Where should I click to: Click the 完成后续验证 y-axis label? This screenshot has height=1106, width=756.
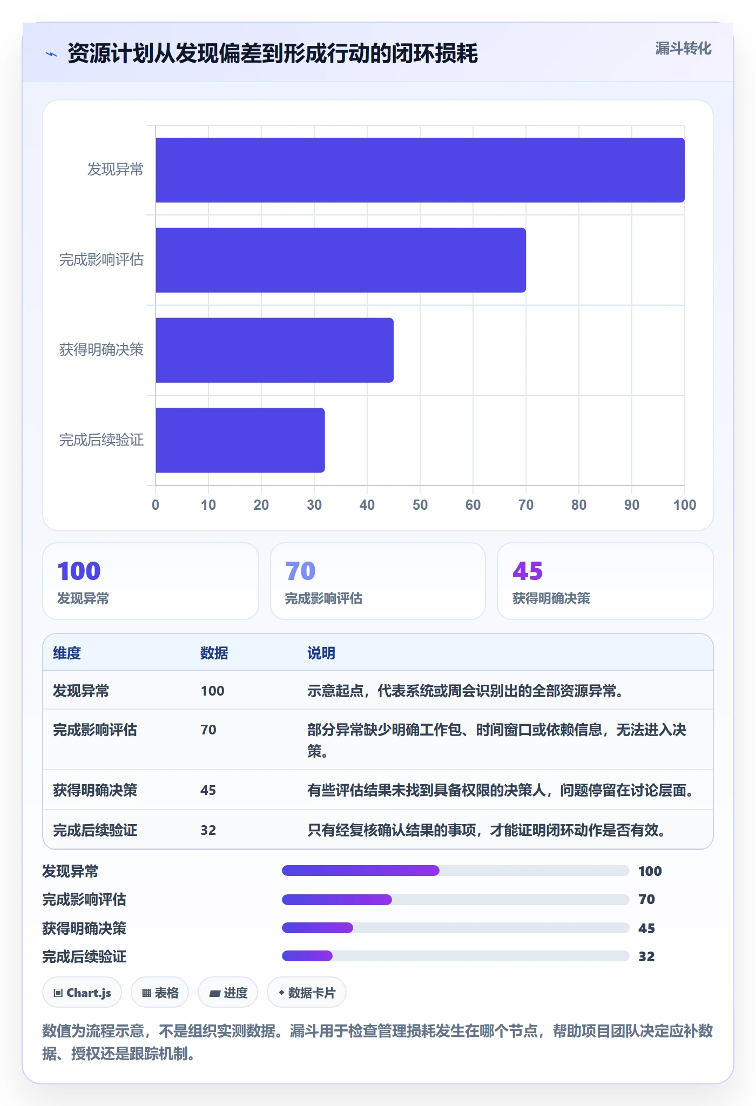[102, 440]
